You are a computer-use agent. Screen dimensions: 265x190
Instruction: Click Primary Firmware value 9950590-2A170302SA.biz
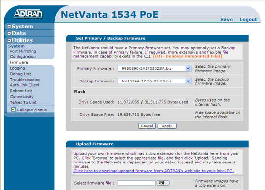coord(147,68)
